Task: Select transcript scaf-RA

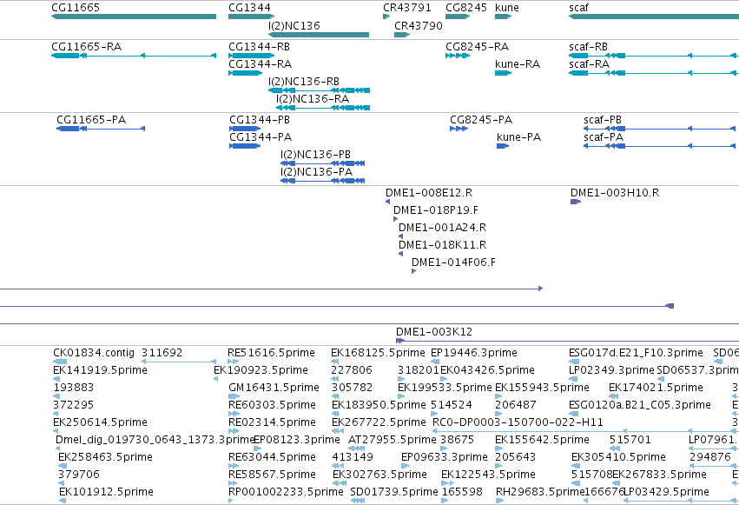Action: pos(654,73)
